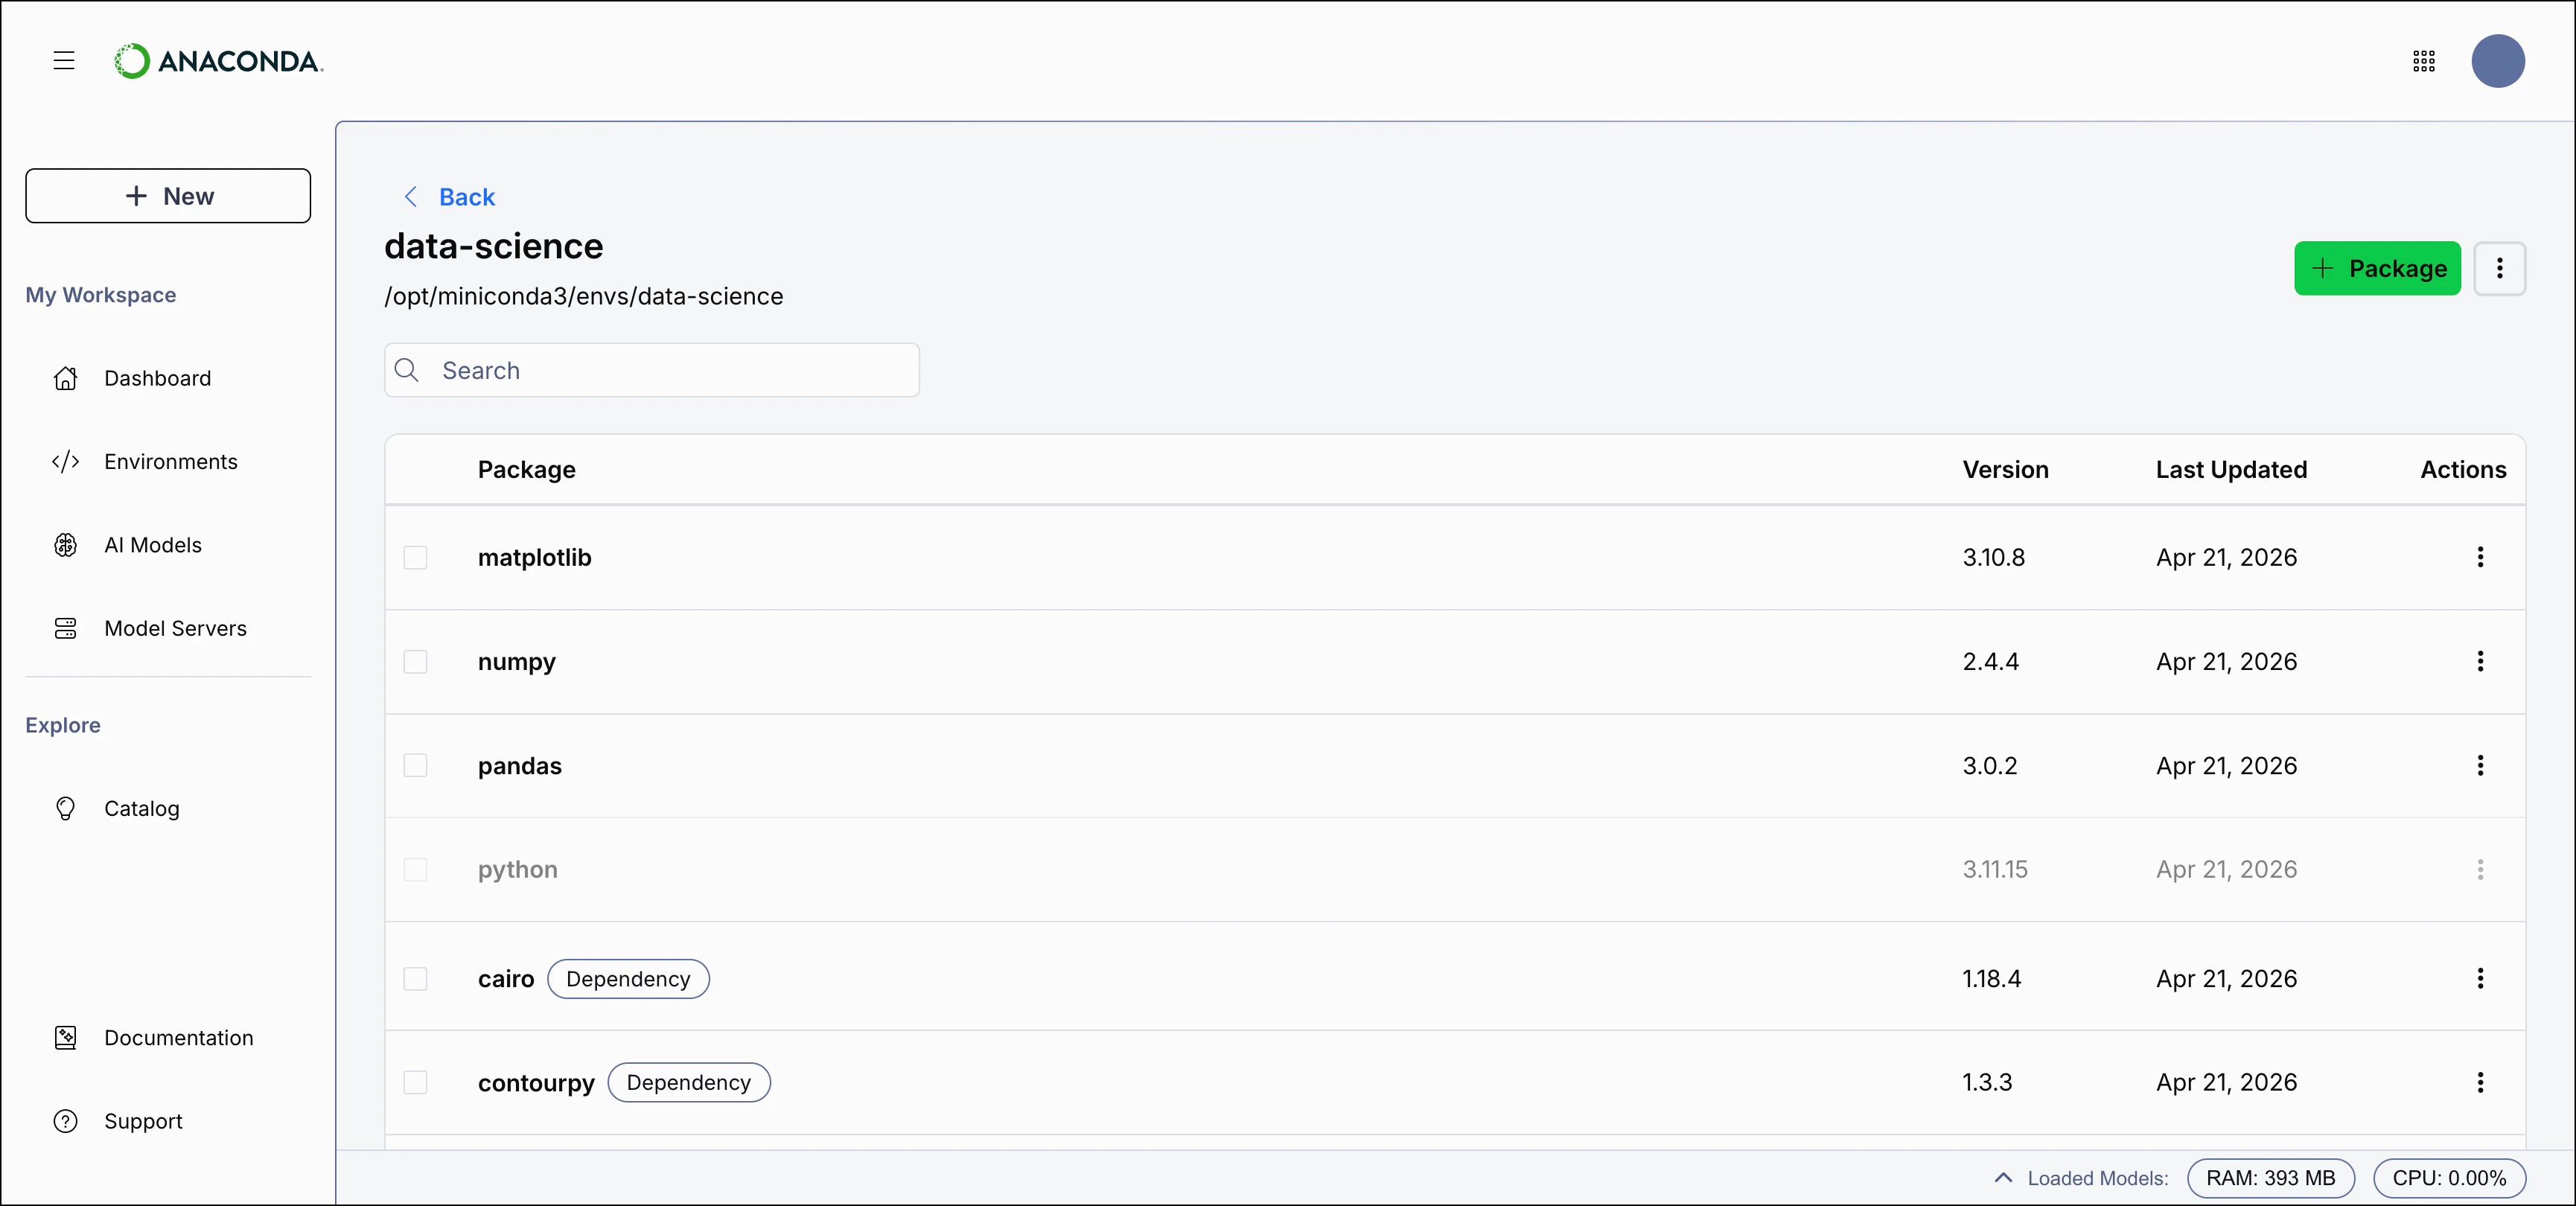The height and width of the screenshot is (1206, 2576).
Task: Click inside the package Search field
Action: coord(651,370)
